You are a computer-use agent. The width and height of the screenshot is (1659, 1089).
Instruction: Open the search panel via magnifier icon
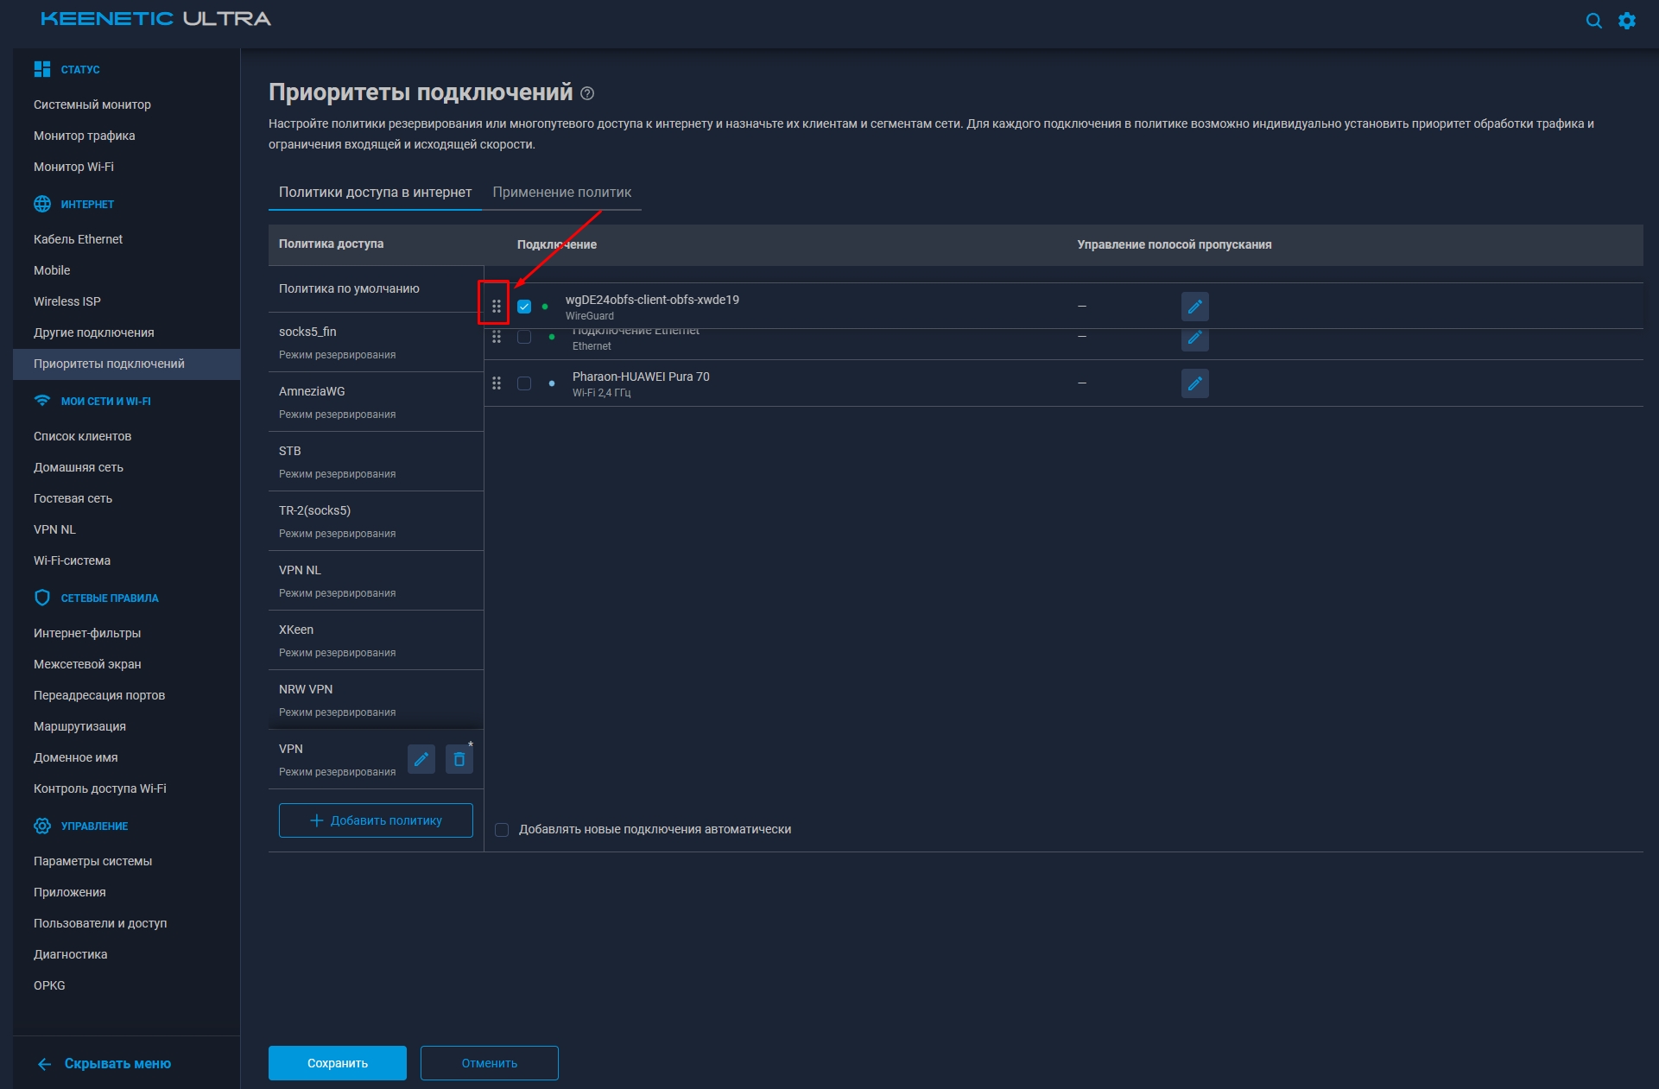coord(1594,21)
